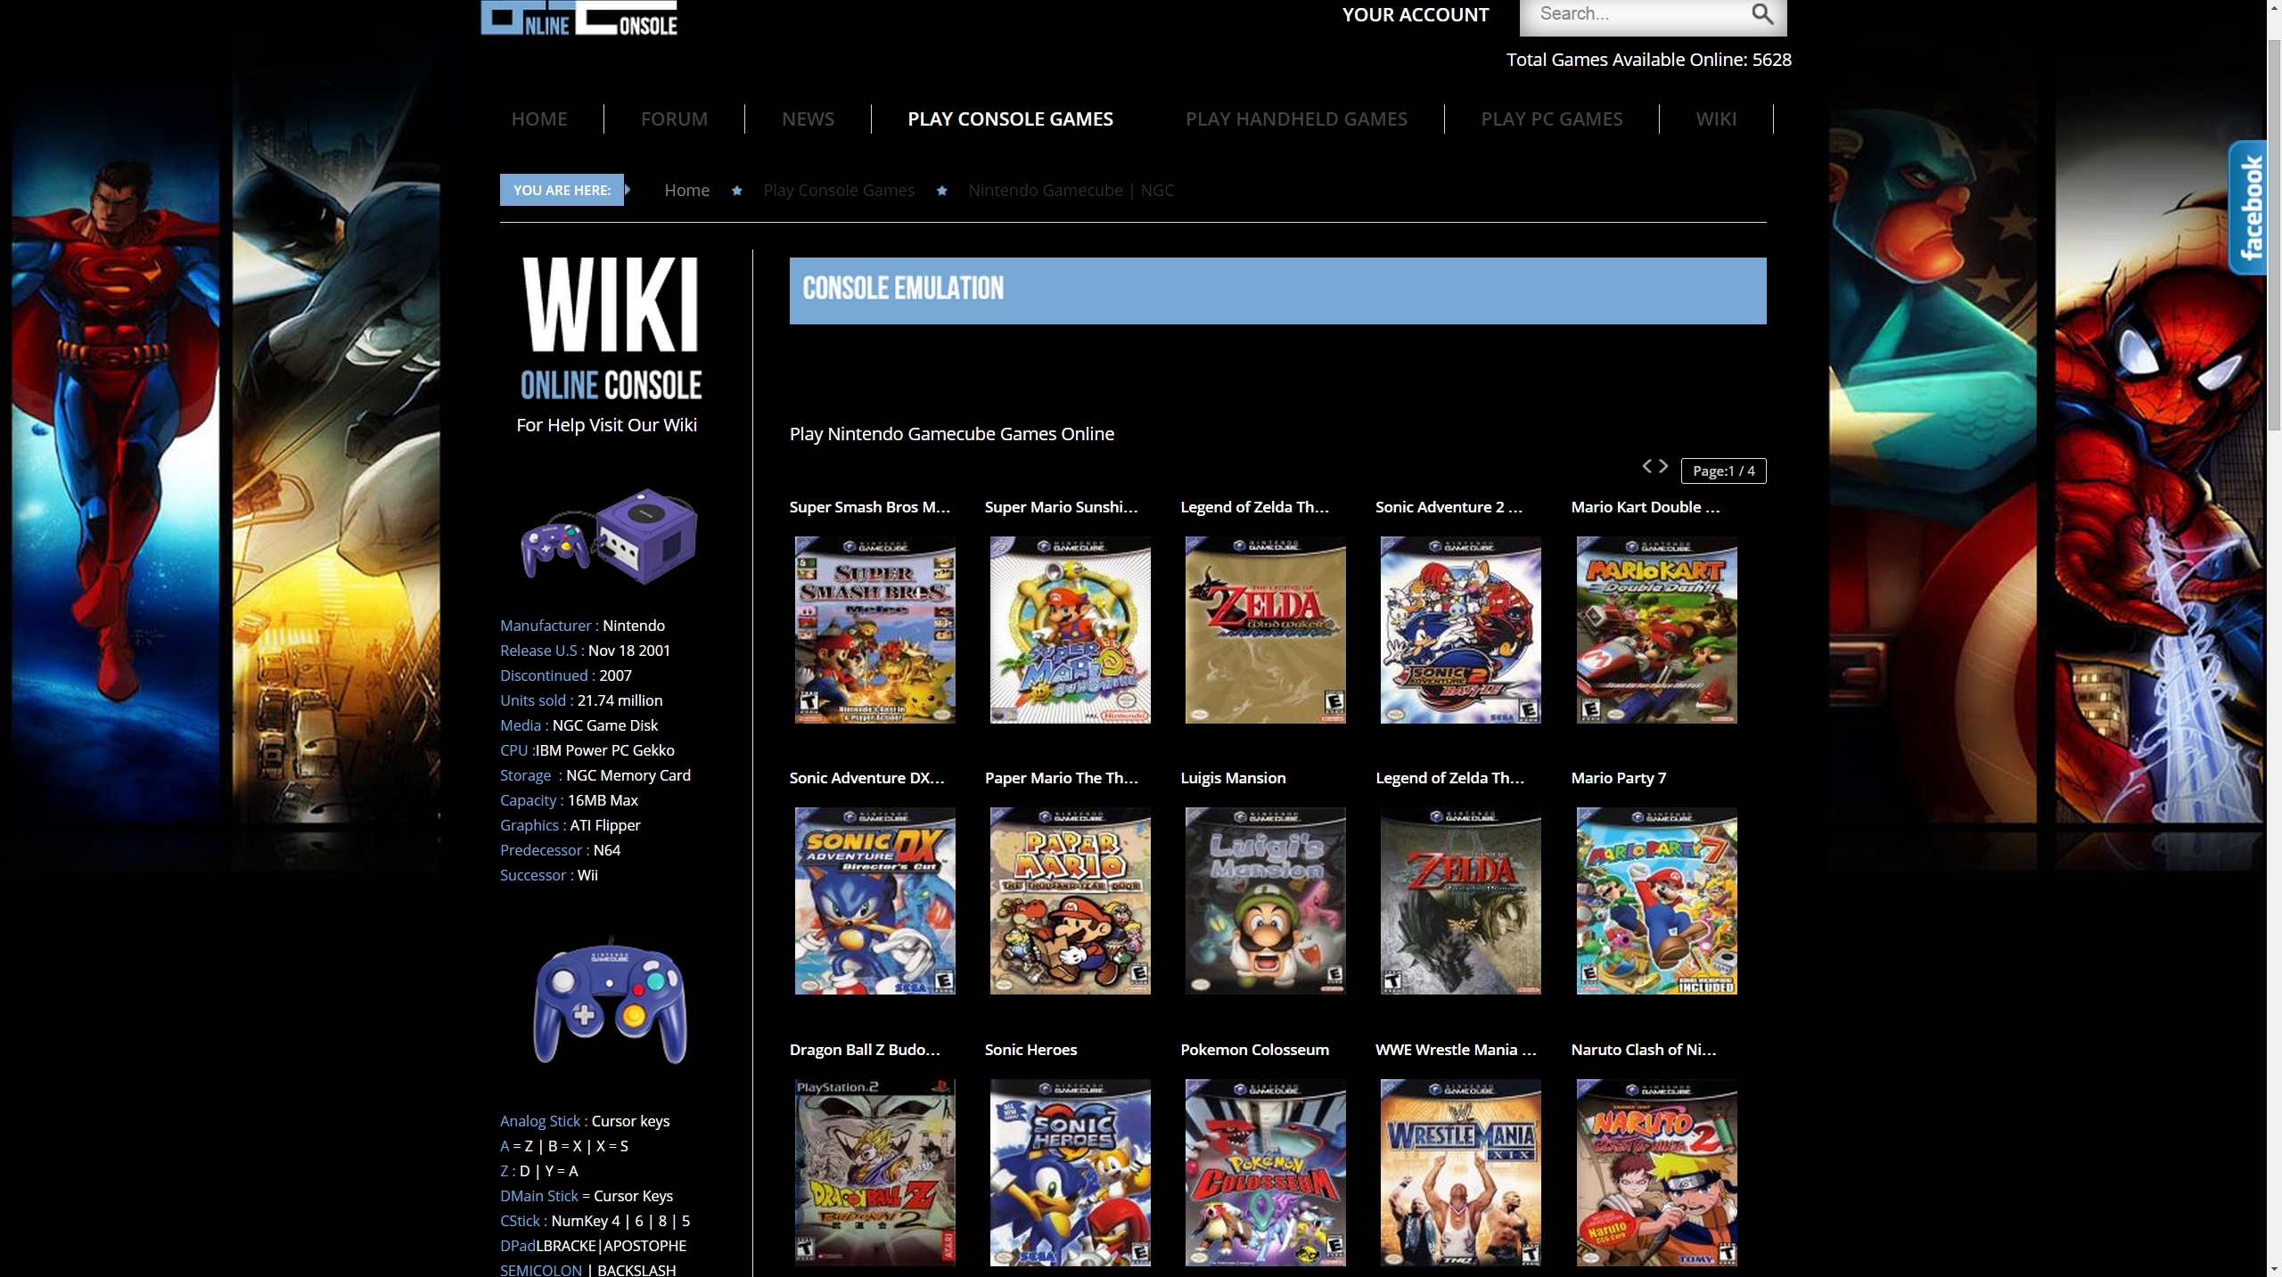The height and width of the screenshot is (1277, 2282).
Task: Open Naruto Clash of Ninja 2 cover
Action: (x=1656, y=1173)
